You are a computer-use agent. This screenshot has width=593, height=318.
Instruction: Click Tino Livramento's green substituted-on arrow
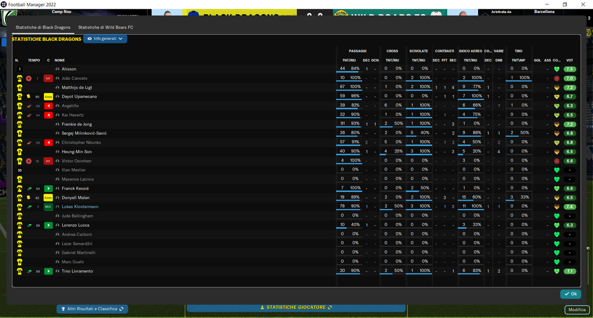click(48, 271)
